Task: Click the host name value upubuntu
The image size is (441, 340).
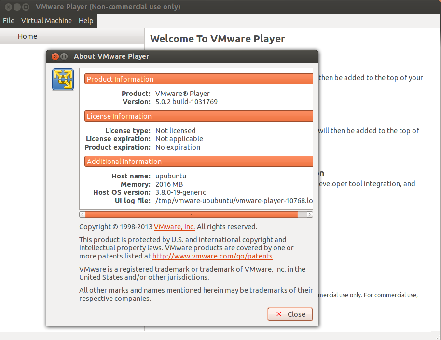Action: coord(171,176)
